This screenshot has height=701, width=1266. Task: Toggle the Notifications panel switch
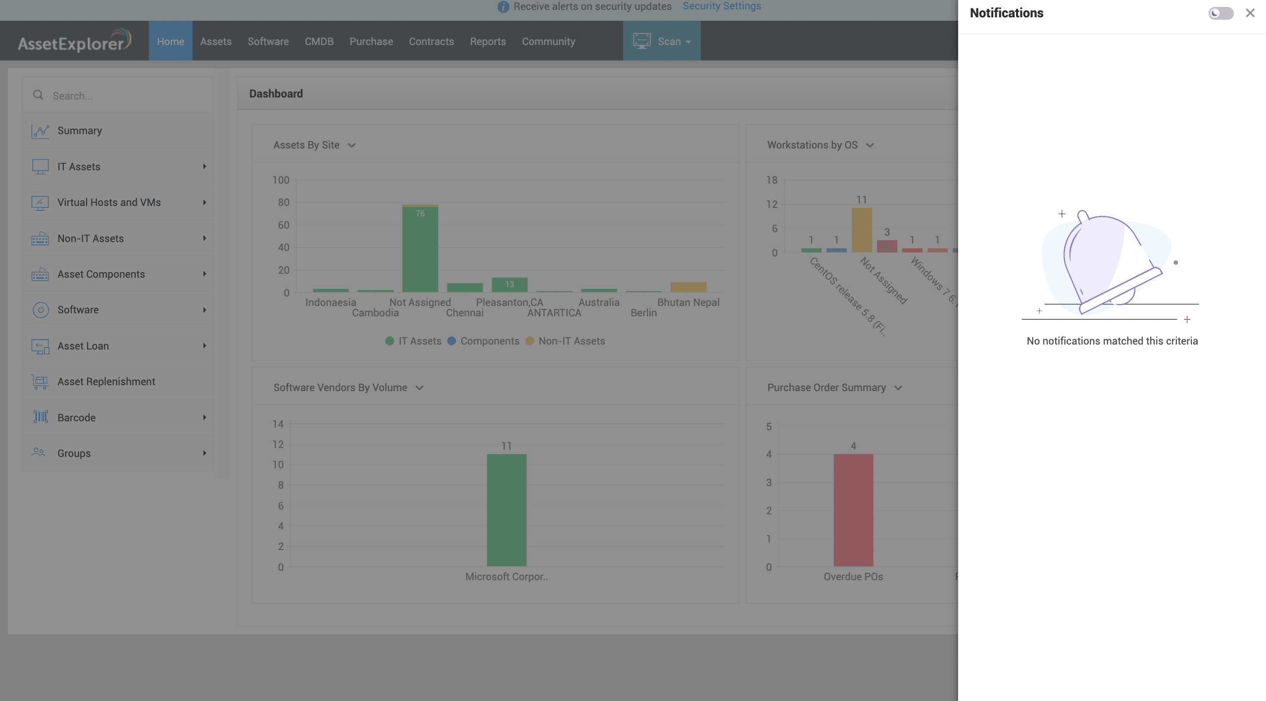coord(1220,13)
